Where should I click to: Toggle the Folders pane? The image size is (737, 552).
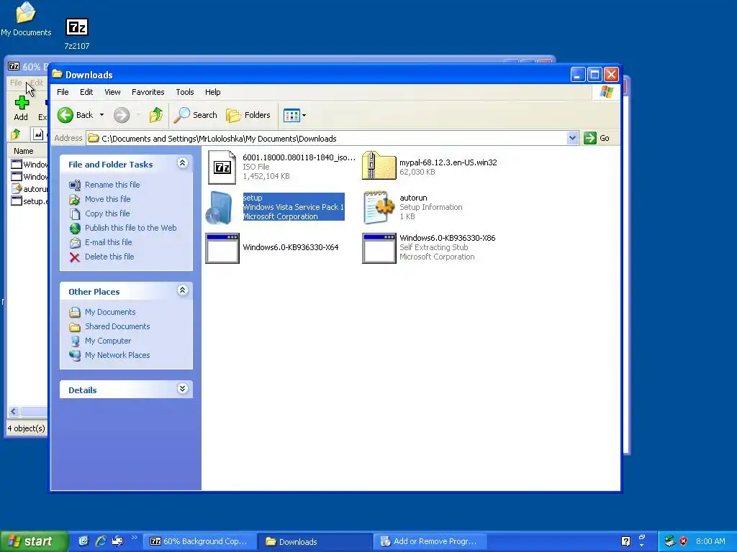click(x=248, y=115)
